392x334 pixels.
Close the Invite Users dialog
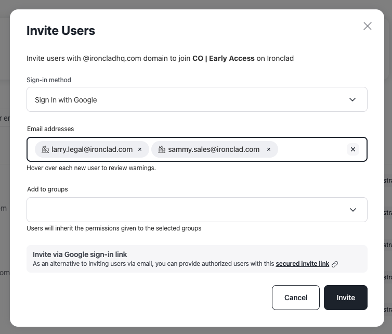(x=367, y=26)
